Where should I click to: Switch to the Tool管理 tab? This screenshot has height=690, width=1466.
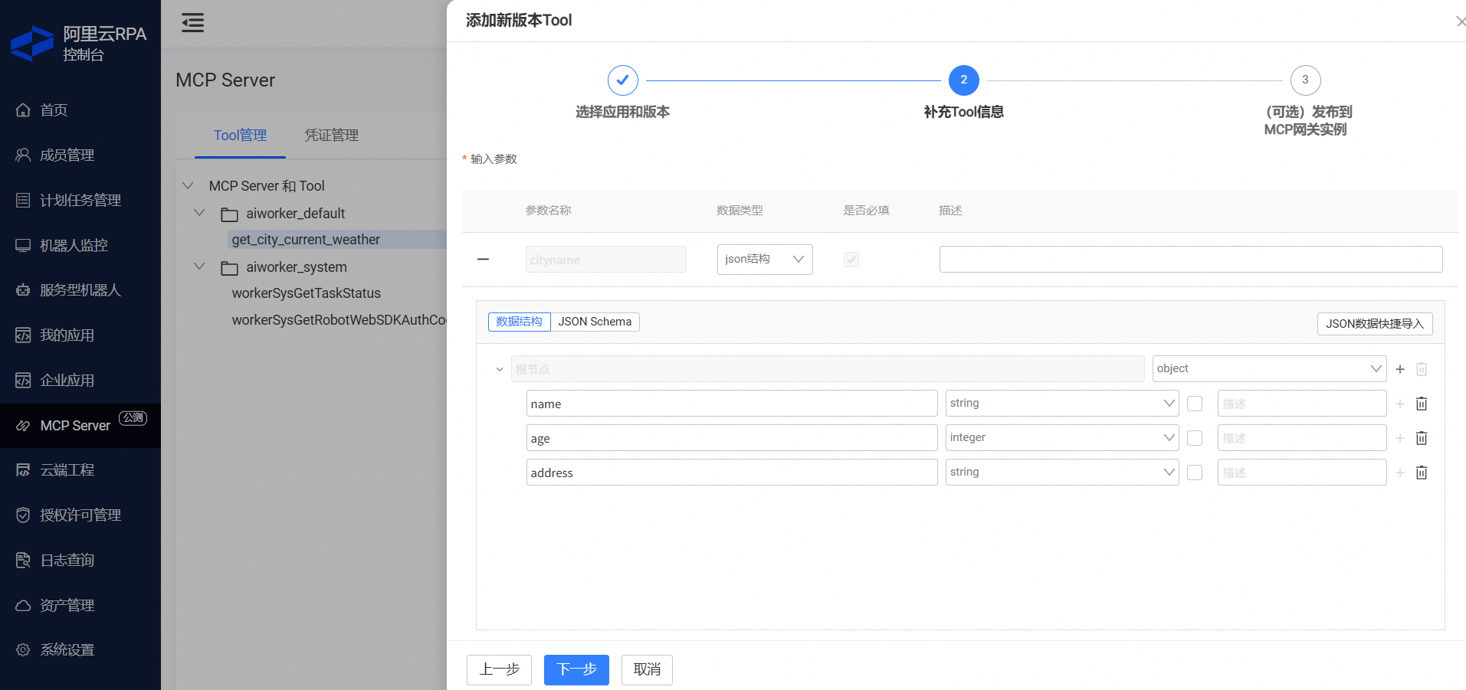tap(240, 136)
